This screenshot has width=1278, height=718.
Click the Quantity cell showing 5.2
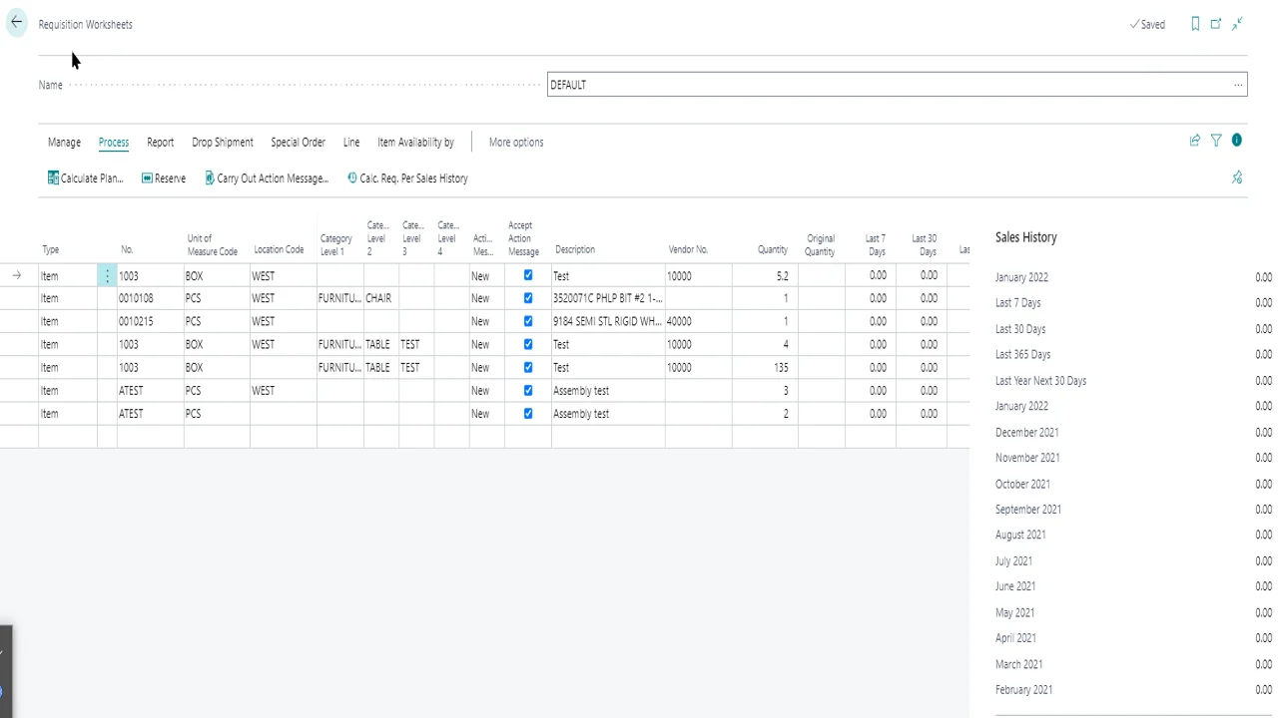pos(765,276)
